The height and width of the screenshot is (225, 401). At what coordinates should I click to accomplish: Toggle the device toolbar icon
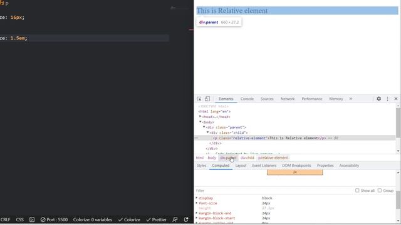(207, 99)
